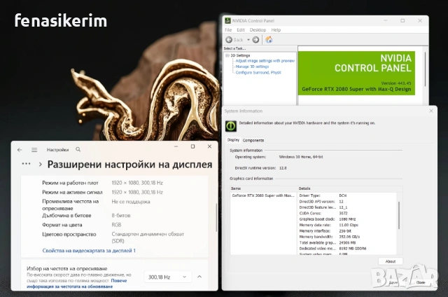This screenshot has height=297, width=448.
Task: Click the Total available graphics memory row
Action: (x=347, y=242)
